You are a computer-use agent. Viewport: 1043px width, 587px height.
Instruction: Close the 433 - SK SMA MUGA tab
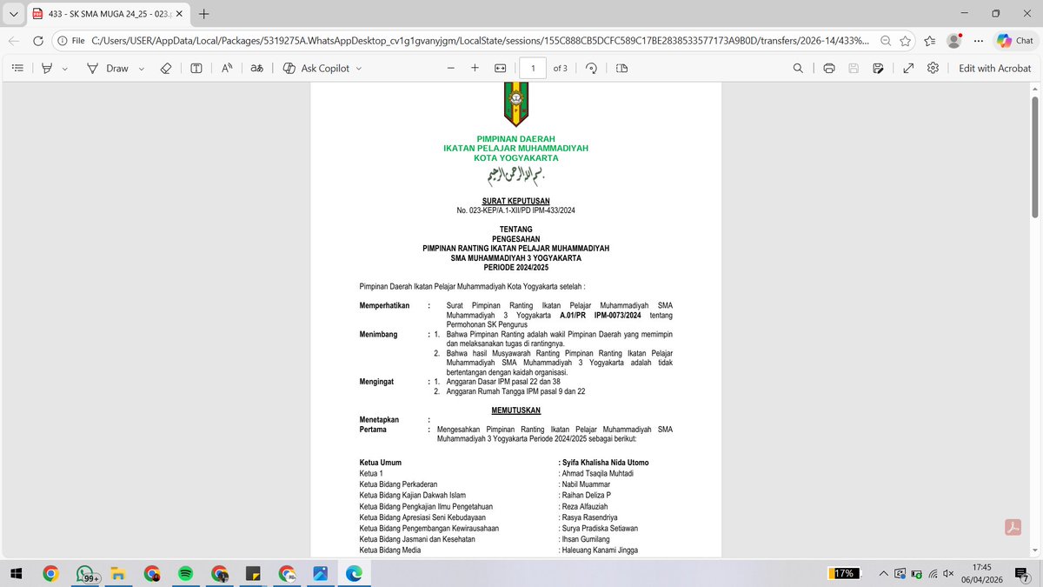[178, 14]
